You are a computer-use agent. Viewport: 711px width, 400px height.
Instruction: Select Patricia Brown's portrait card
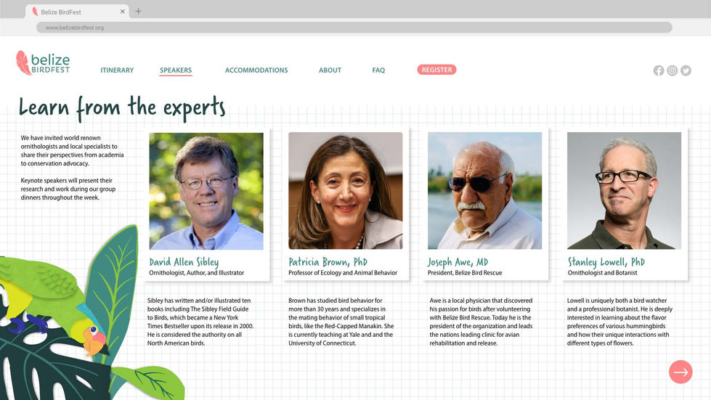pos(346,204)
